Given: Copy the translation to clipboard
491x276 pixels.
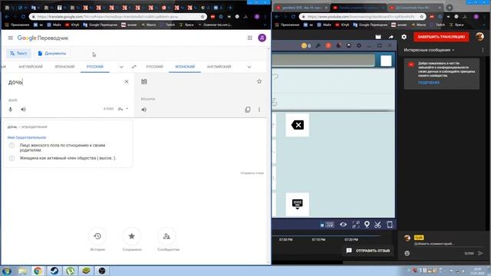Looking at the screenshot, I should coord(247,110).
